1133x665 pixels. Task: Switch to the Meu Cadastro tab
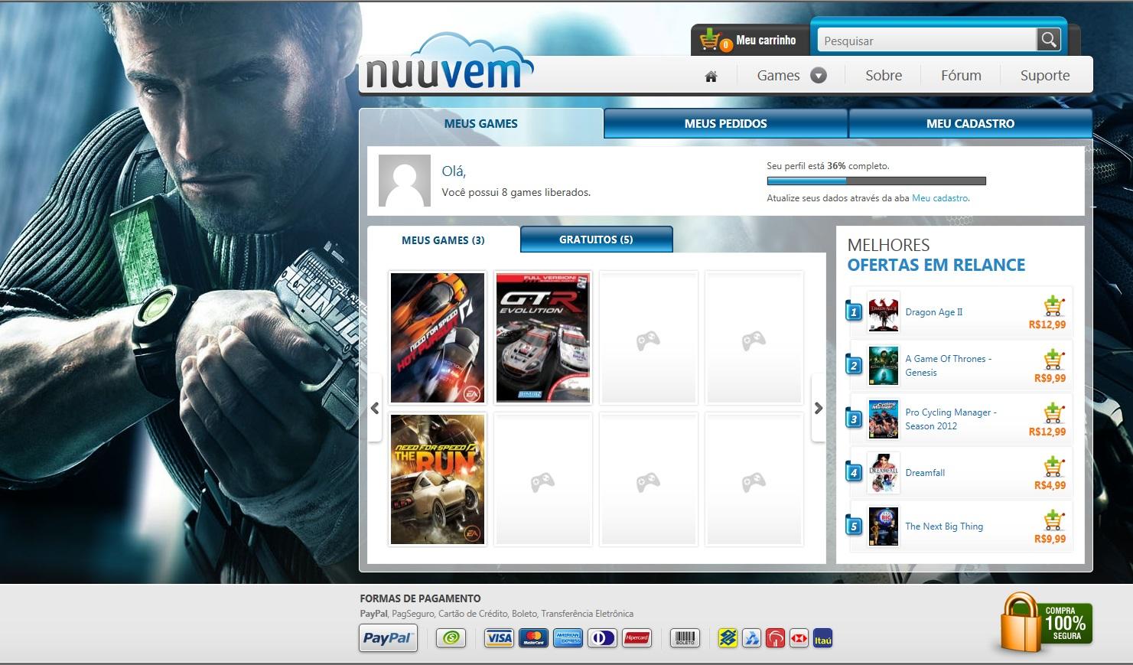click(x=970, y=123)
